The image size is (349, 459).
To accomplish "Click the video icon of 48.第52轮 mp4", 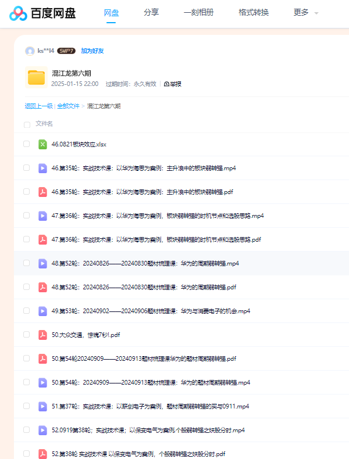I will (x=43, y=263).
